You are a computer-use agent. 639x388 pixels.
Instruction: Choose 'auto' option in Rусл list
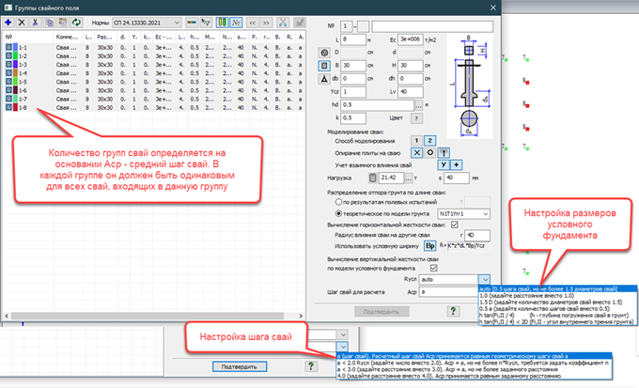point(557,289)
